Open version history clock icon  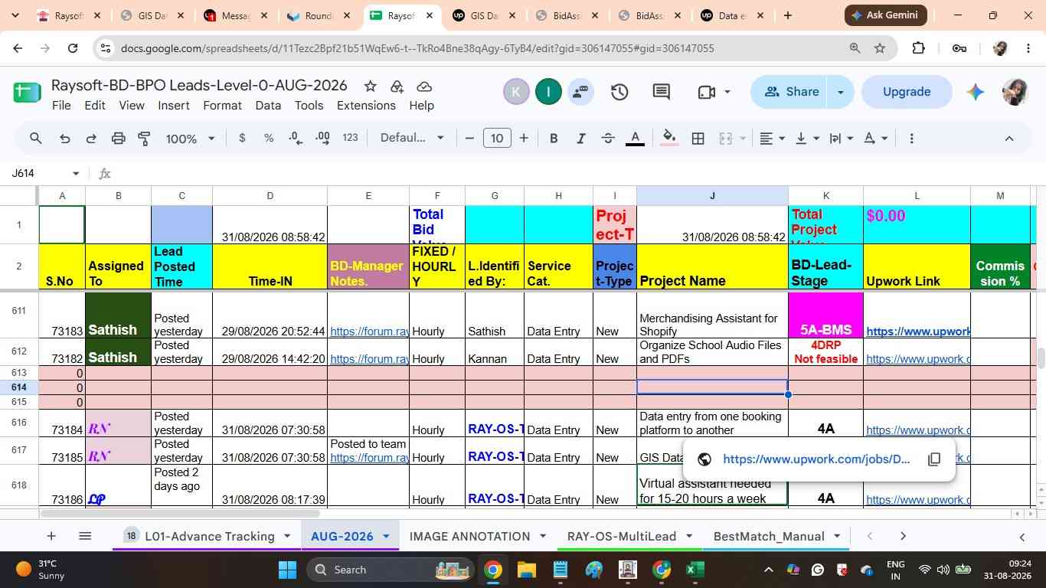619,92
